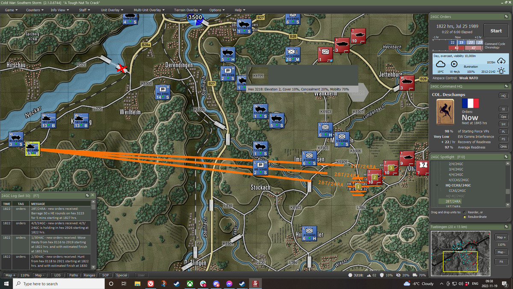Viewport: 513px width, 289px height.
Task: Click the red X destroyed bridge marker
Action: pyautogui.click(x=123, y=69)
